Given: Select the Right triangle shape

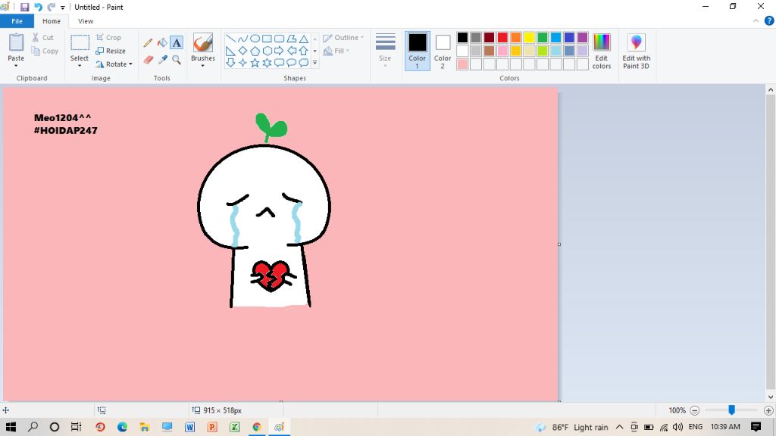Looking at the screenshot, I should pos(230,51).
